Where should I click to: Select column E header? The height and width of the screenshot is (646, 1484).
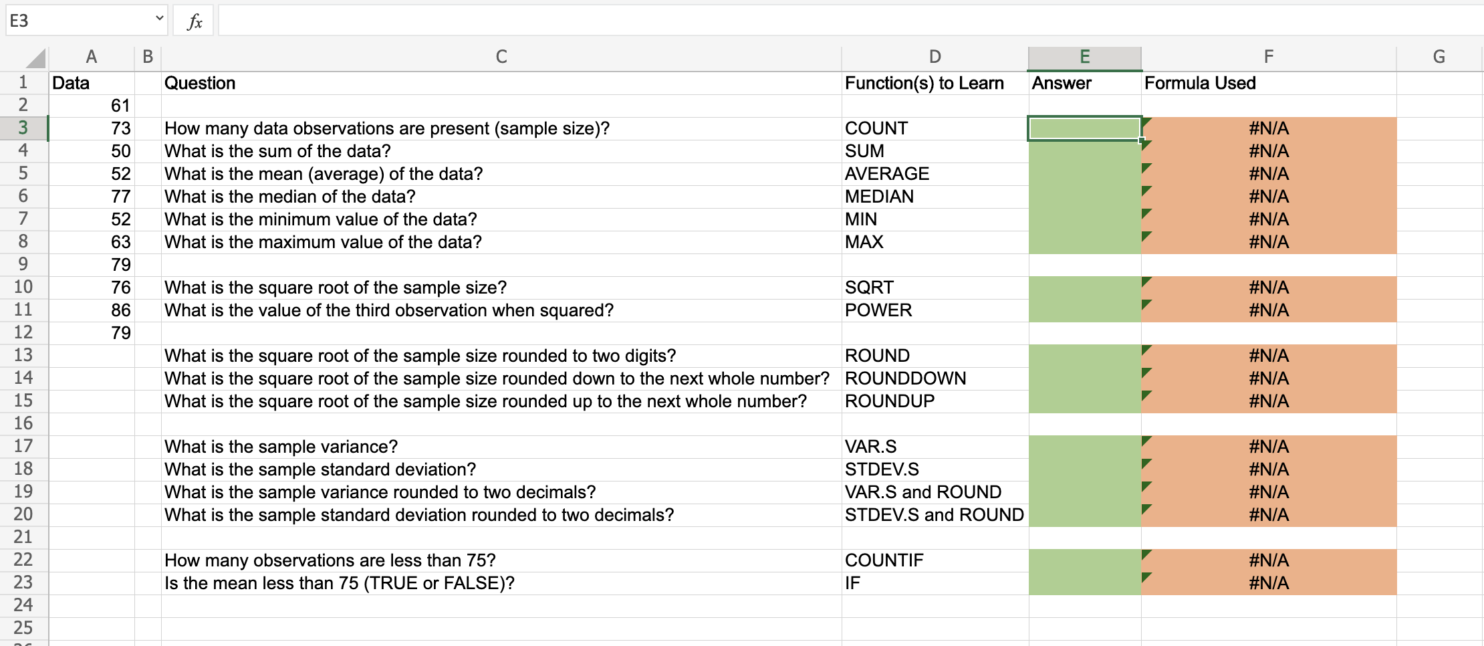(x=1085, y=58)
